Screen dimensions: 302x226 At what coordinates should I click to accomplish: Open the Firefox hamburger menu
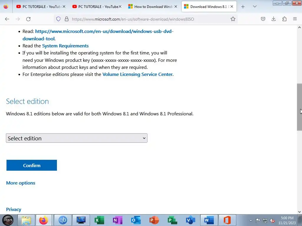coord(295,19)
